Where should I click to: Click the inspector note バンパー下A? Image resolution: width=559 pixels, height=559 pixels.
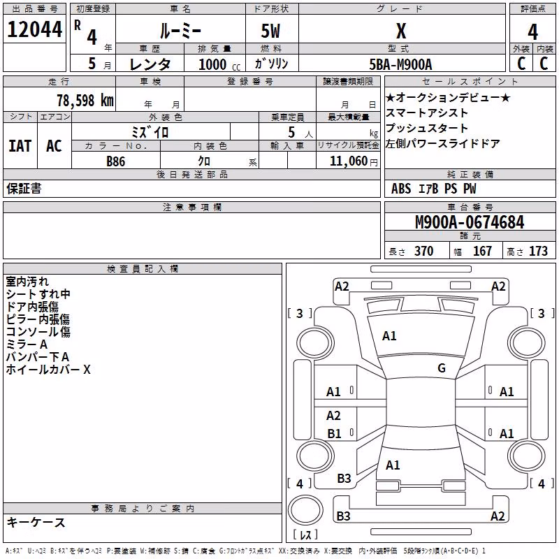point(38,357)
